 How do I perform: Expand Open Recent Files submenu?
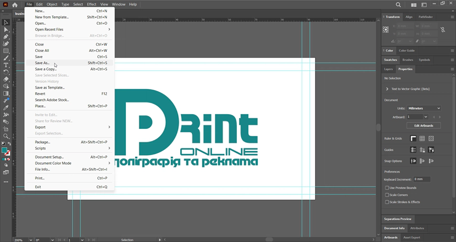pos(70,29)
